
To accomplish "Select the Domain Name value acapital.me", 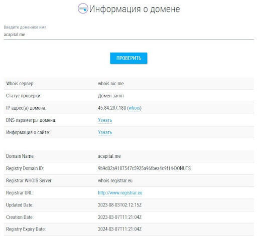I will click(109, 156).
